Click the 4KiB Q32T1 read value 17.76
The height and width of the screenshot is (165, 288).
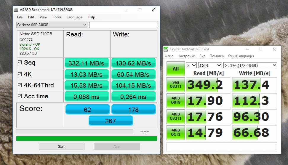pos(209,116)
